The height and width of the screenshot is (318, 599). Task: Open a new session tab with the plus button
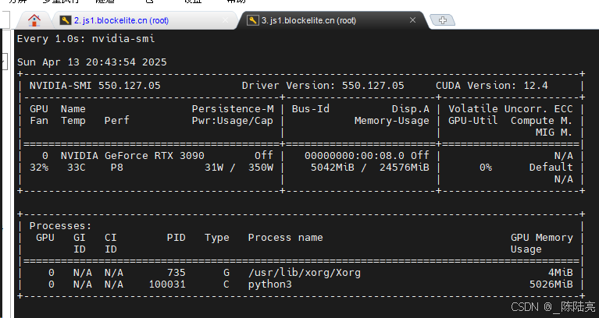click(x=442, y=20)
